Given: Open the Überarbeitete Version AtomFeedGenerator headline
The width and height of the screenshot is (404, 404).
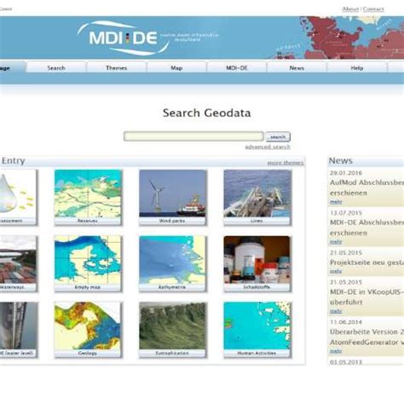Looking at the screenshot, I should coord(366,337).
